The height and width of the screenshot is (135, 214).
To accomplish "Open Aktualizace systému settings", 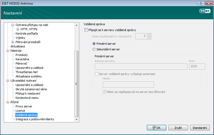I will click(x=28, y=76).
